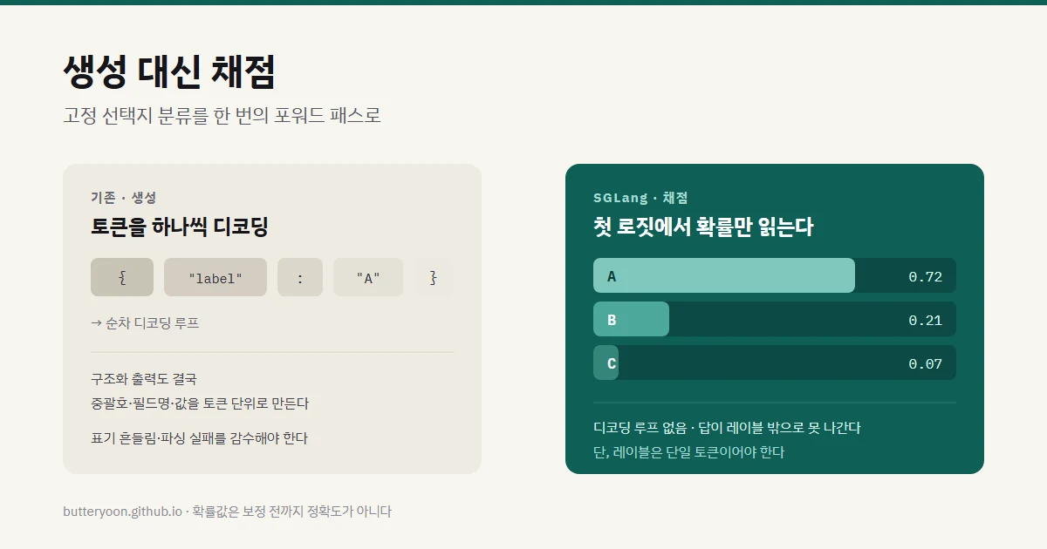This screenshot has height=549, width=1047.
Task: Click the '→ 순차 디코딩 루프' caption
Action: click(x=145, y=322)
